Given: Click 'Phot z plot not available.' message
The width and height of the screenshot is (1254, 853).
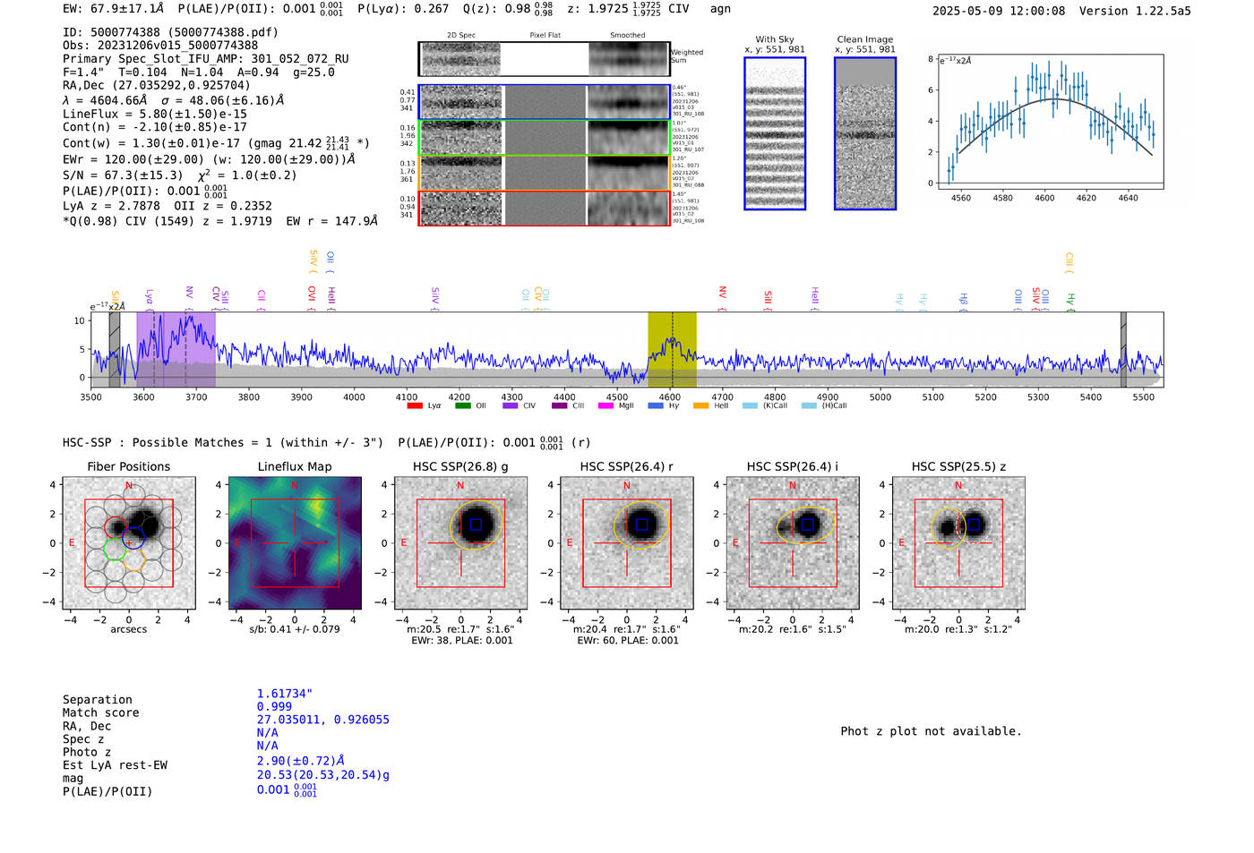Looking at the screenshot, I should [931, 731].
